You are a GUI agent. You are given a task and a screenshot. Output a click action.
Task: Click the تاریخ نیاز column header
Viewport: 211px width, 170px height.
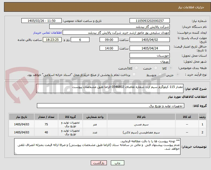pyautogui.click(x=21, y=117)
